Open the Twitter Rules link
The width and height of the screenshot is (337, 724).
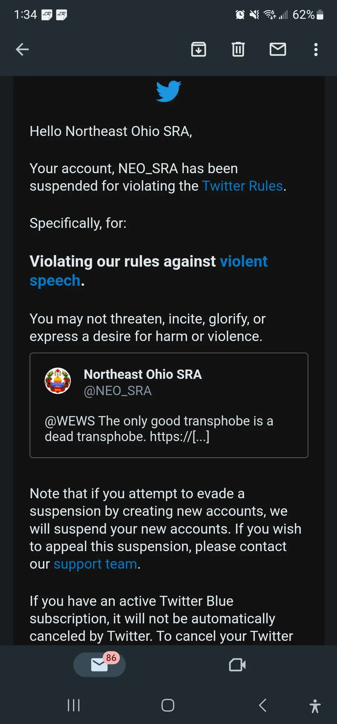click(x=242, y=186)
